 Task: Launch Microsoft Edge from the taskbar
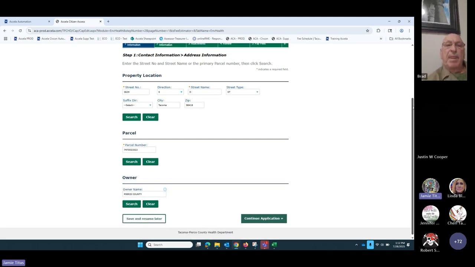(208, 245)
